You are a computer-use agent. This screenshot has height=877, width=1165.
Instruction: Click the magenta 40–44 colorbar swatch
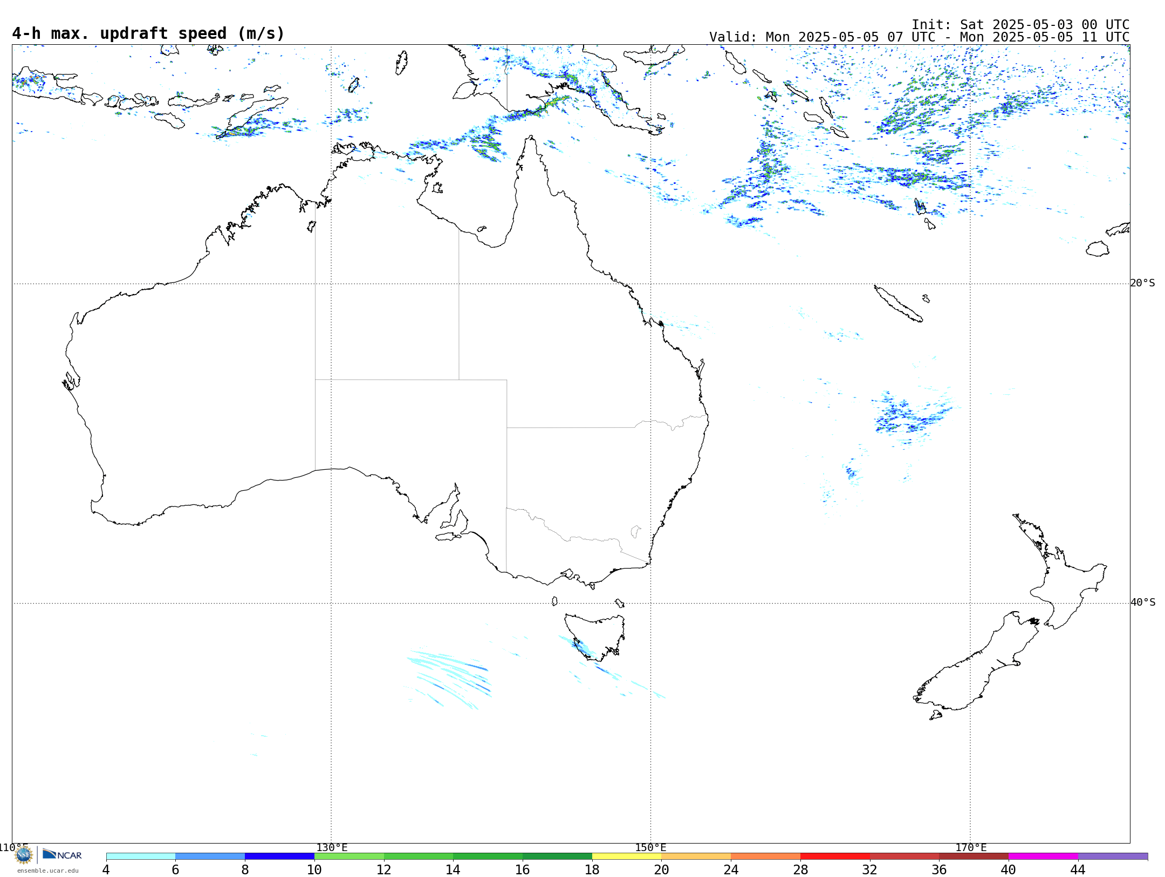tap(1043, 857)
